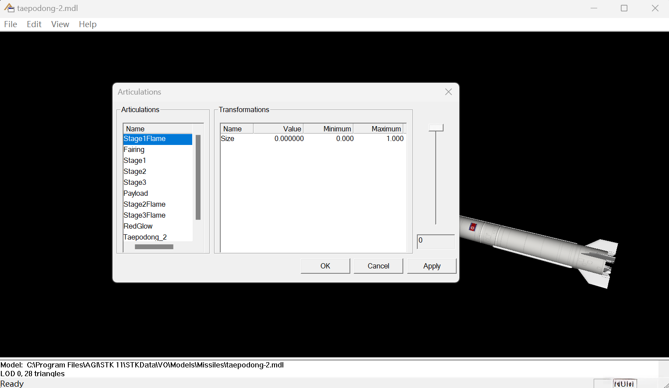Viewport: 669px width, 388px height.
Task: Close the Articulations dialog
Action: tap(448, 92)
